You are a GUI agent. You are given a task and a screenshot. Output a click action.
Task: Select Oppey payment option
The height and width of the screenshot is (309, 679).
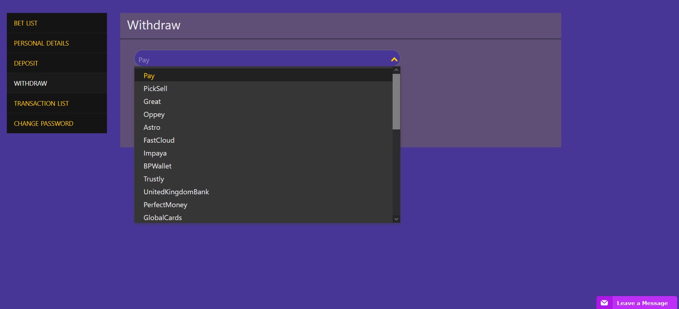[263, 114]
